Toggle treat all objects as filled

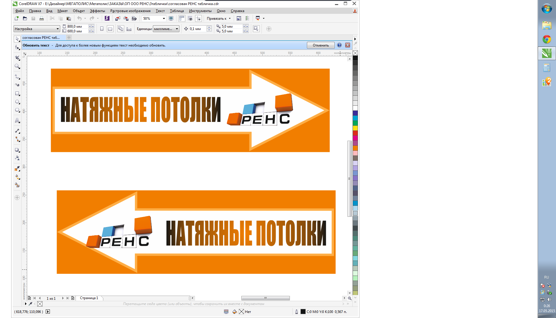pyautogui.click(x=256, y=29)
